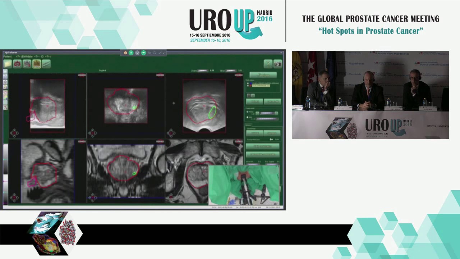Open participants icon in meeting bar
460x259 pixels.
[x=149, y=53]
